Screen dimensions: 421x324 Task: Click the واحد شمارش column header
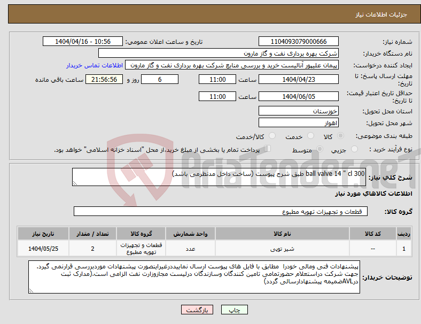190,234
